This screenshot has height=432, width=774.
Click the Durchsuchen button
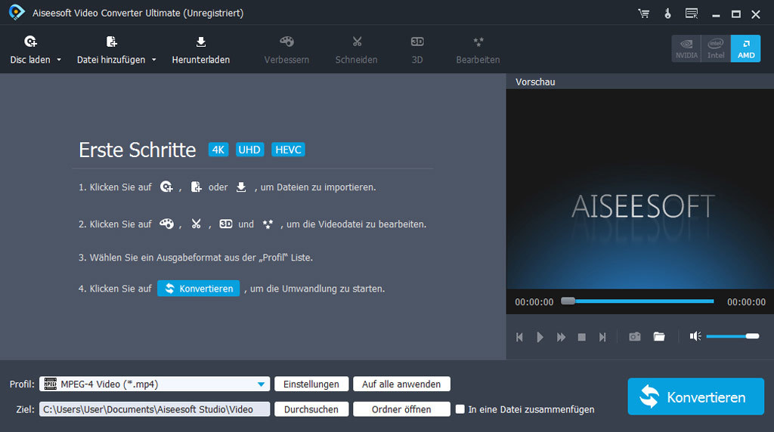click(311, 409)
